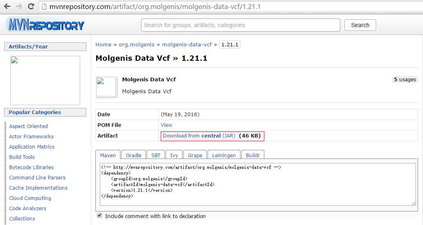The height and width of the screenshot is (225, 423).
Task: Click the (46 KB) file size text
Action: (250, 135)
